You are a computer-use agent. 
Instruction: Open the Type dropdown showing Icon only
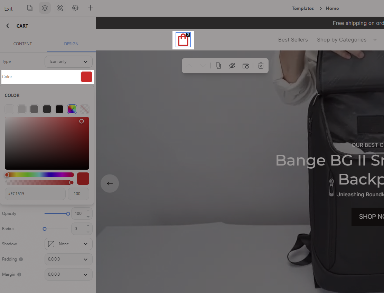[x=68, y=62]
